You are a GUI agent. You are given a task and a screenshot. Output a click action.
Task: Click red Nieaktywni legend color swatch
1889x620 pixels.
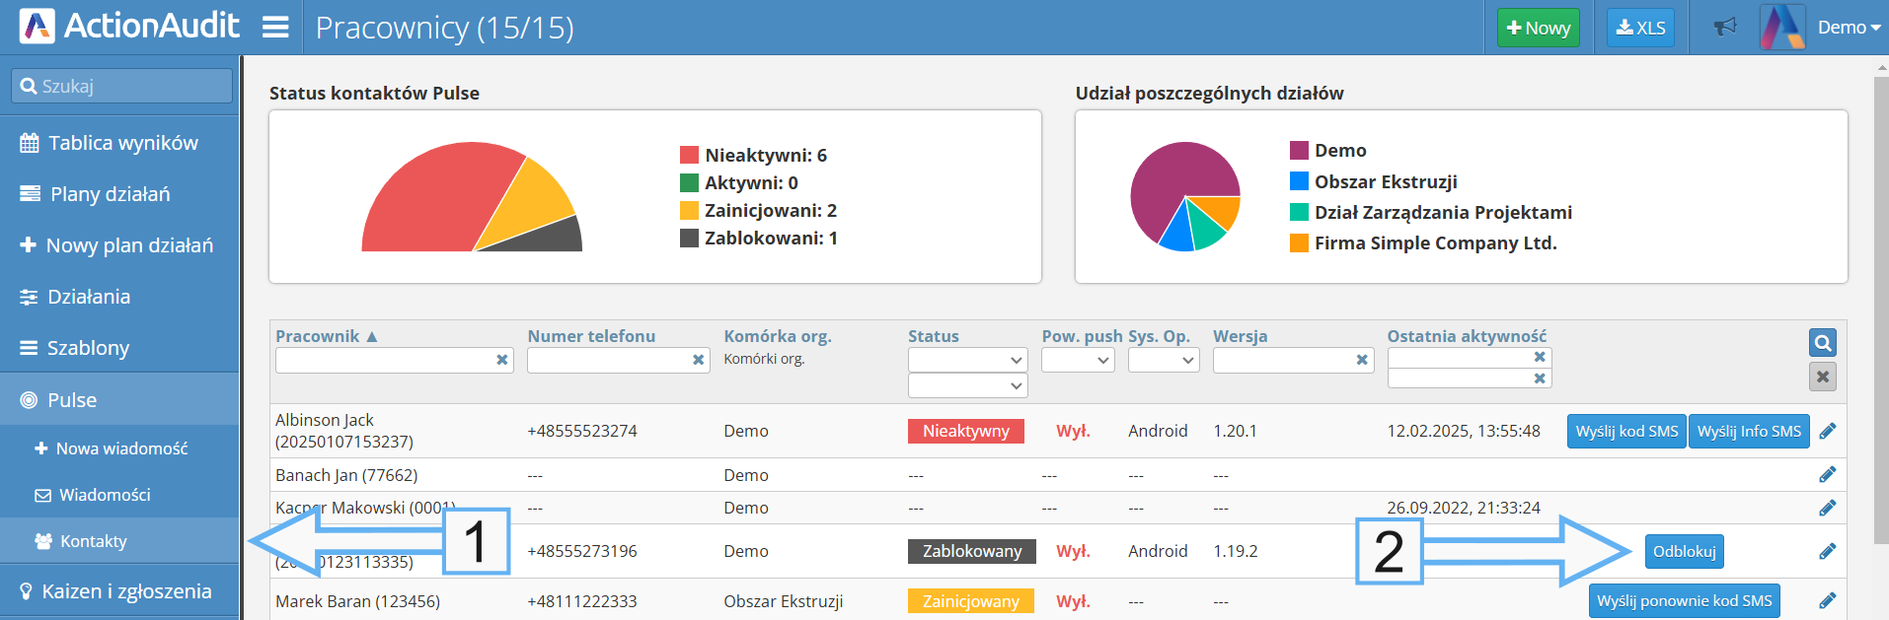pos(689,156)
